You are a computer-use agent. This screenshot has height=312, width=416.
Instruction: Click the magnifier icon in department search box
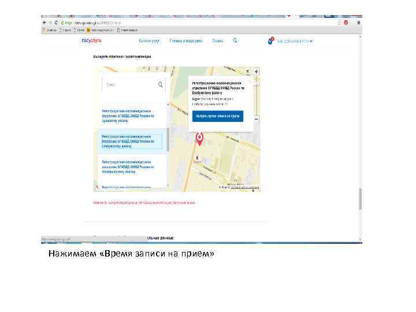(160, 84)
